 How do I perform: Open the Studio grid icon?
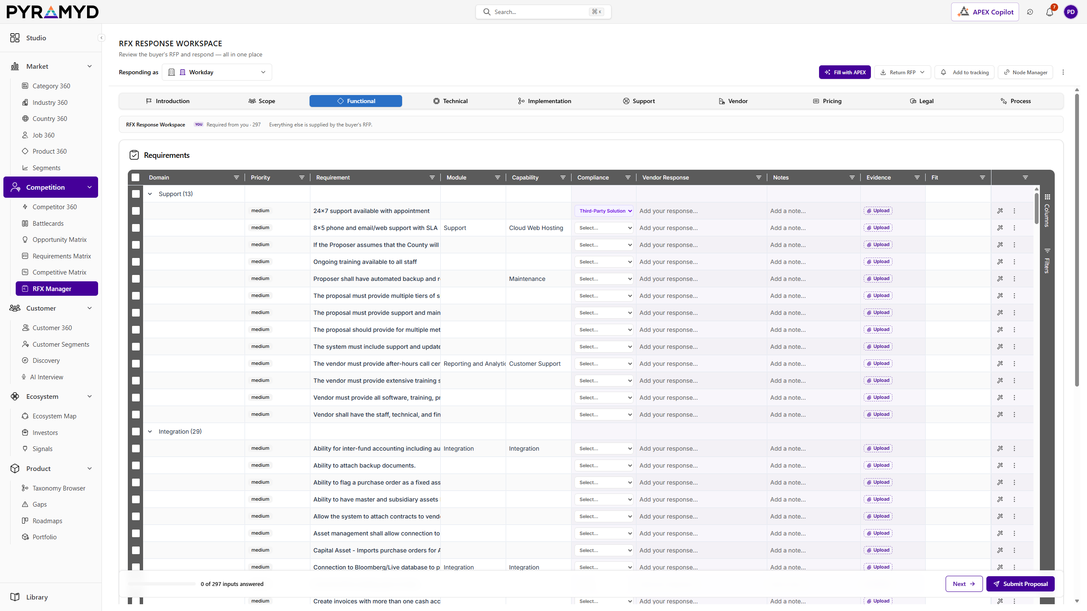pos(15,38)
